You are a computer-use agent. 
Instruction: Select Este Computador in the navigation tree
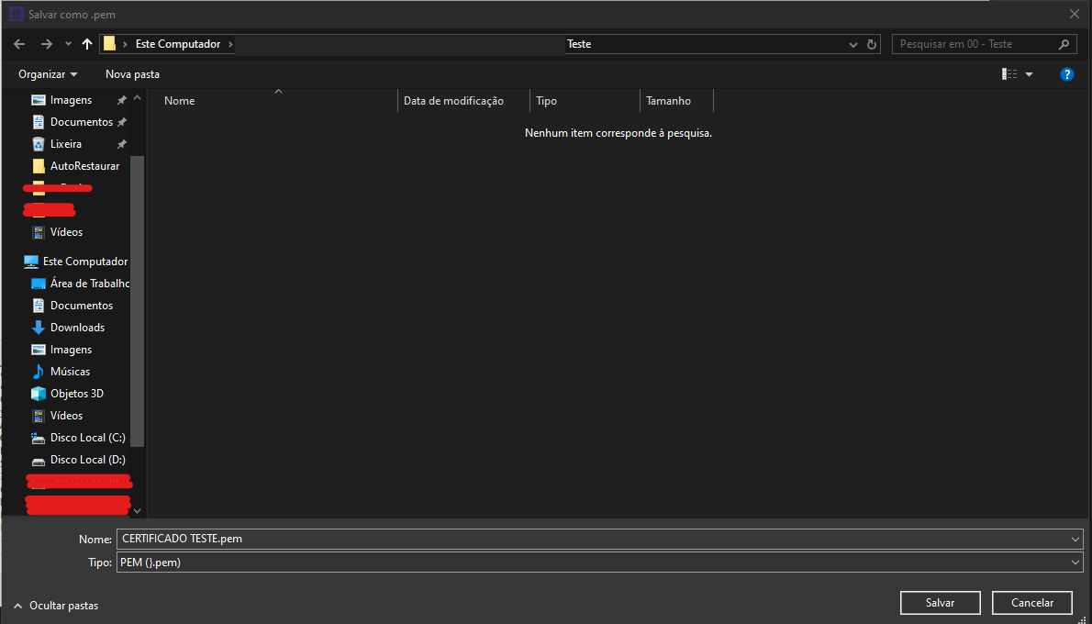[85, 262]
